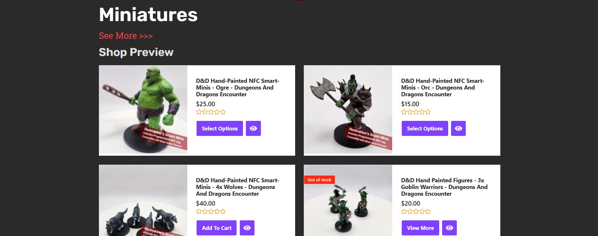Follow the See More >>> link
Screen dimensions: 598x236
[125, 36]
